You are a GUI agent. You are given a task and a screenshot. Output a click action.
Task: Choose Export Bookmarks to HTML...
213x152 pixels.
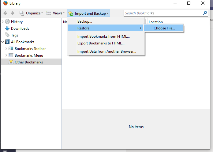[x=101, y=43]
